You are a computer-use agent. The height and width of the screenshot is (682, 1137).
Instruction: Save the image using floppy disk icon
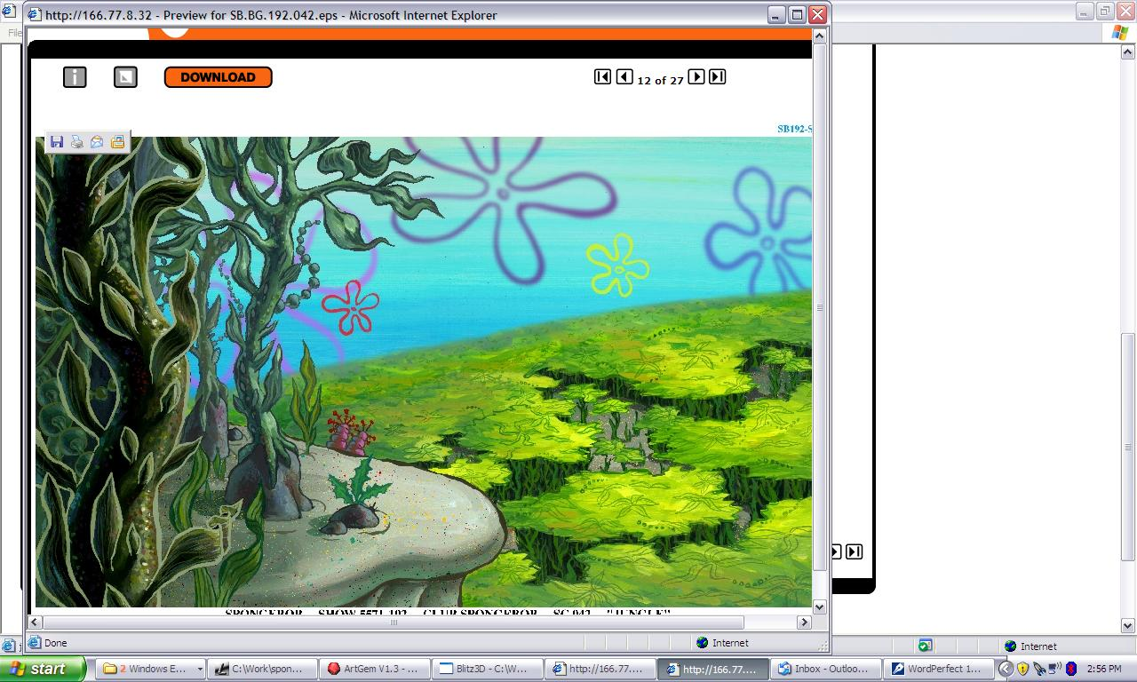[x=57, y=142]
